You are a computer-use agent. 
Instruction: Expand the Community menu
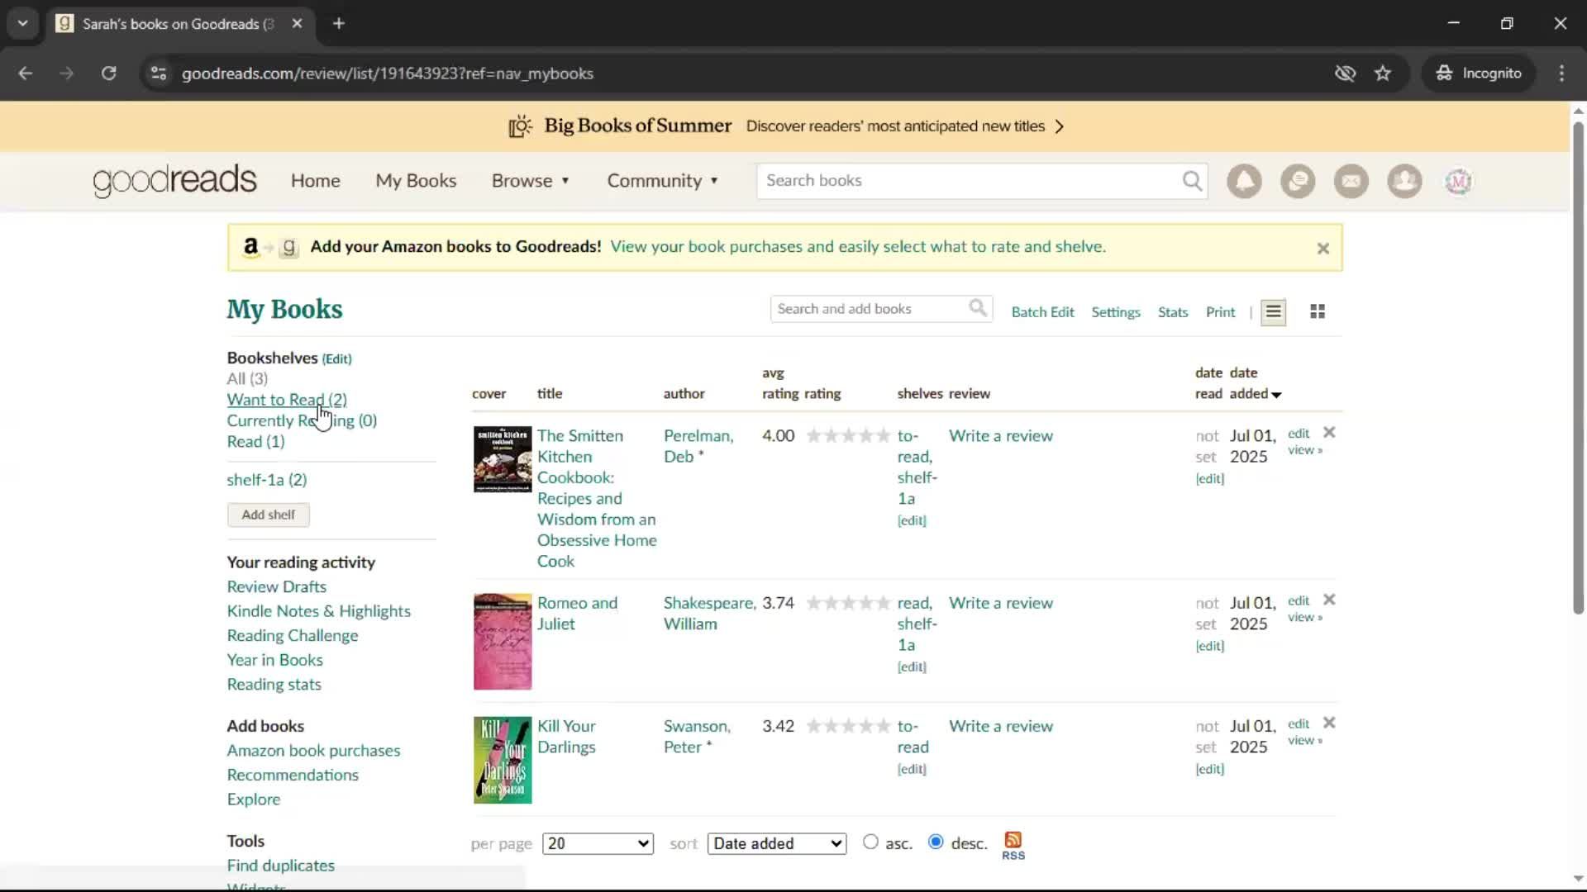click(662, 181)
